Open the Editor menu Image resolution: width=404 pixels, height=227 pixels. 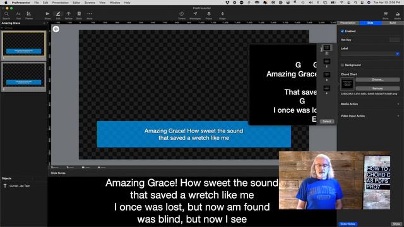tap(76, 3)
